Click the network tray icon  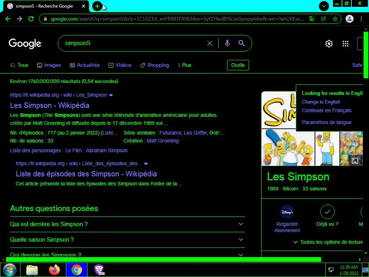[331, 270]
